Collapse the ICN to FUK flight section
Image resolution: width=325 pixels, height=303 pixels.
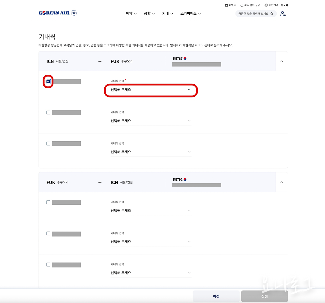(282, 61)
